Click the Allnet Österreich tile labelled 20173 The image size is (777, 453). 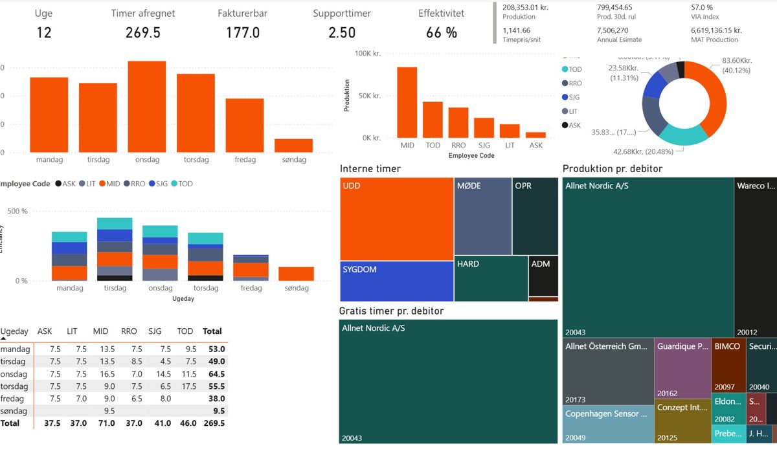[x=608, y=371]
